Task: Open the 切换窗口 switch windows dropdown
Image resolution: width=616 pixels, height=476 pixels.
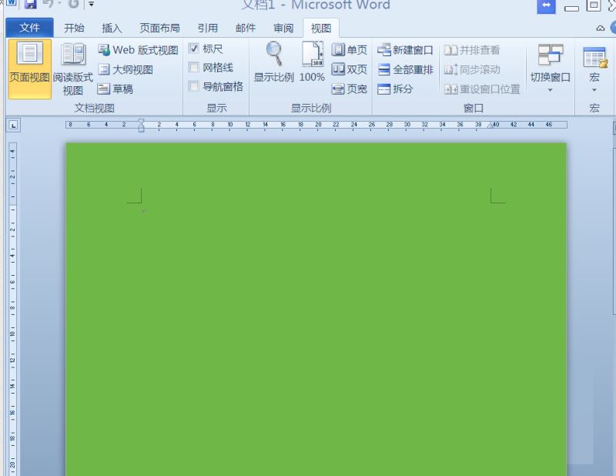Action: tap(550, 69)
